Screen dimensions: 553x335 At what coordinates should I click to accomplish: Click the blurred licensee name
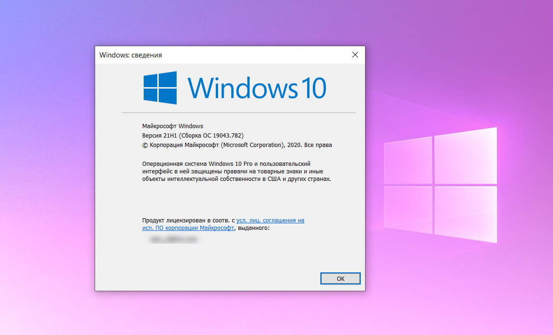(173, 239)
